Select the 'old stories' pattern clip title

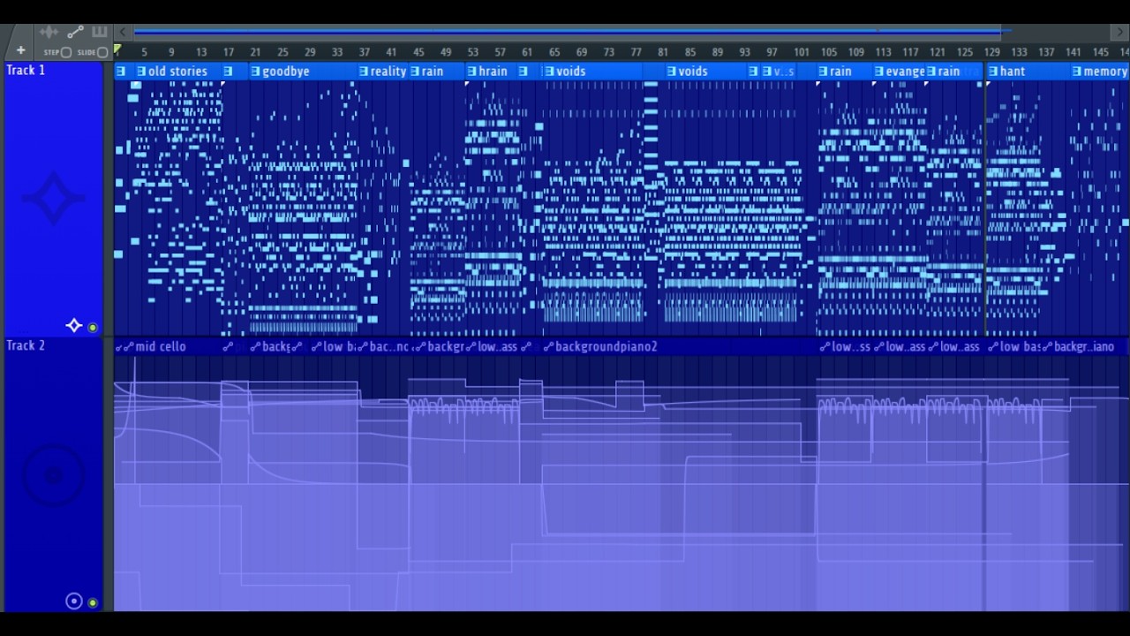click(177, 72)
